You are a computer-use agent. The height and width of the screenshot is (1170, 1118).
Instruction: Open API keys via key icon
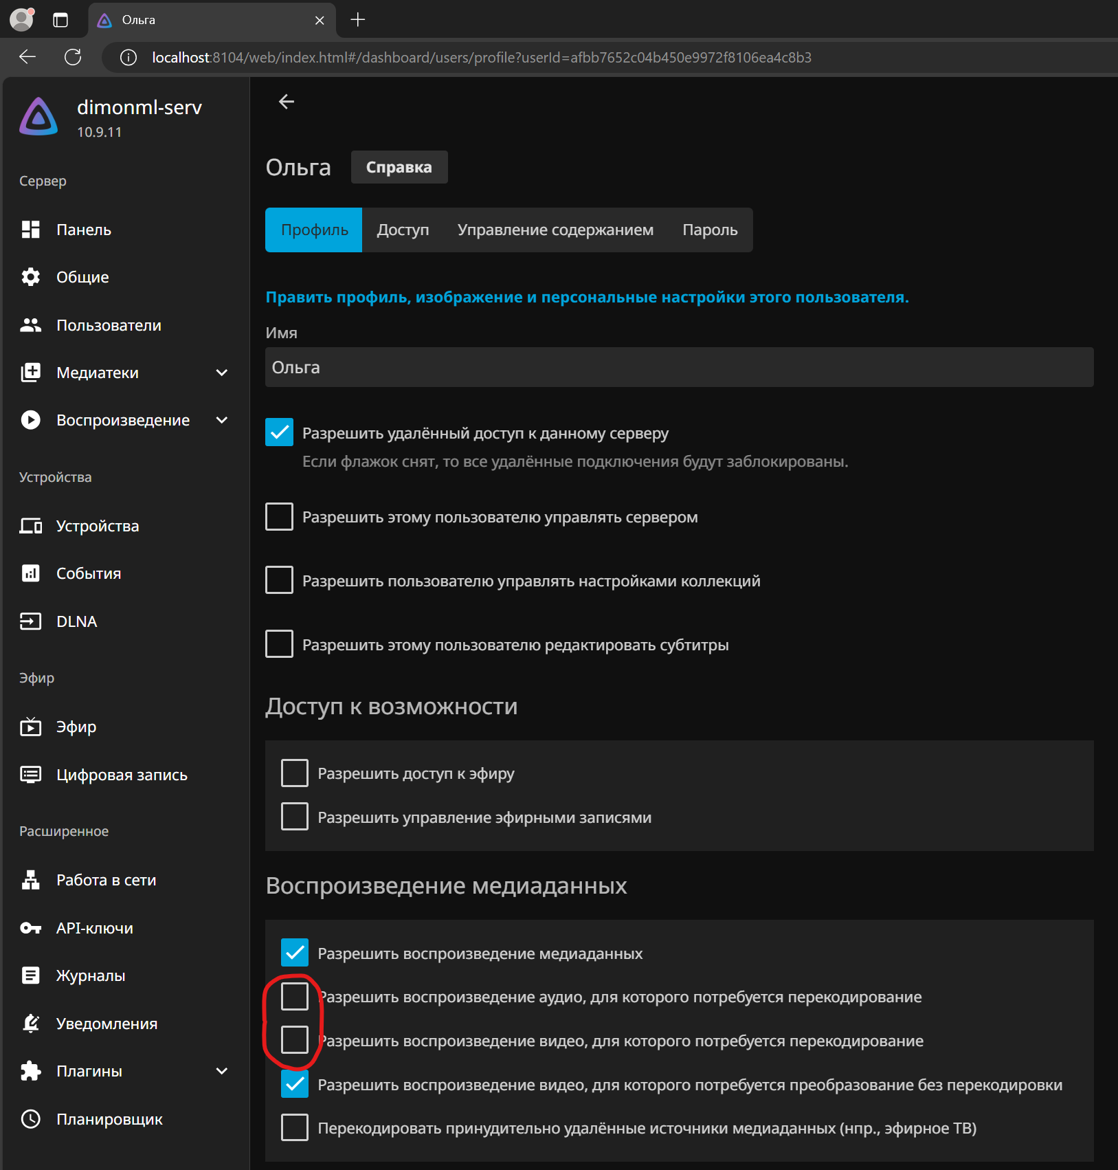point(30,928)
